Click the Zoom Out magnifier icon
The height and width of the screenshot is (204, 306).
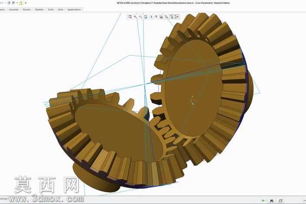(140, 17)
